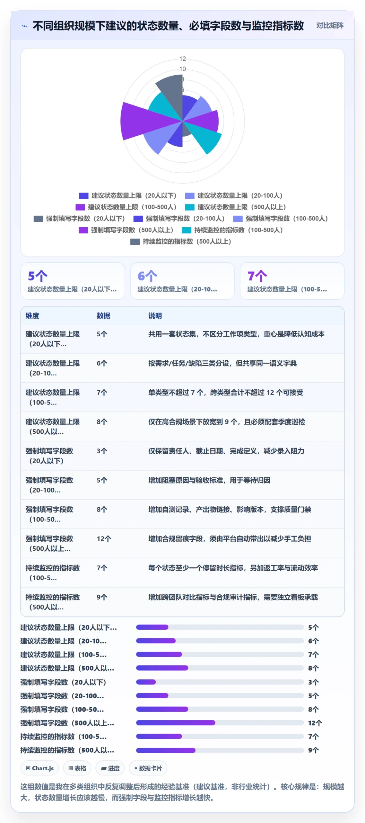Click progress bar showing 6个
The width and height of the screenshot is (365, 823).
(x=220, y=641)
